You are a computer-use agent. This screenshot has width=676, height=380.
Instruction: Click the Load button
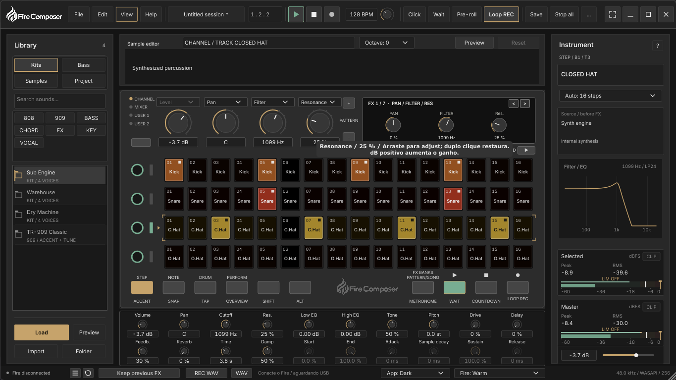point(42,332)
